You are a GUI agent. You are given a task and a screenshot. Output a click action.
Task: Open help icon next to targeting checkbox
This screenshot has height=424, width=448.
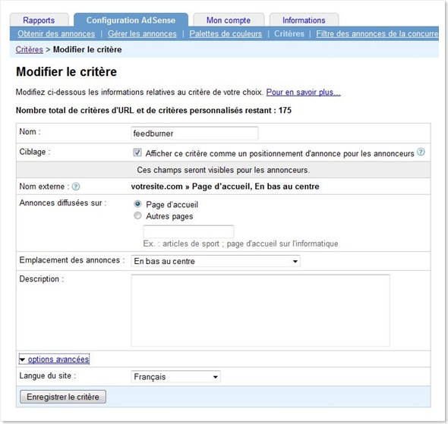click(x=421, y=152)
